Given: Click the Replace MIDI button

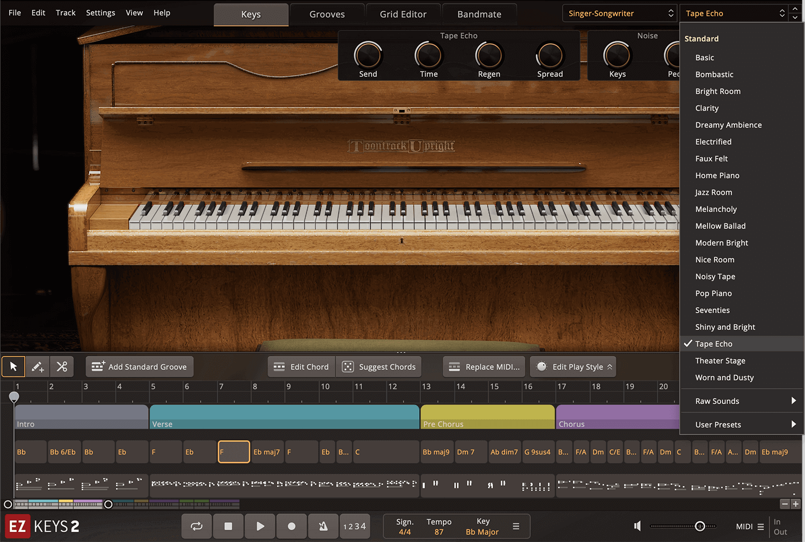Looking at the screenshot, I should [485, 367].
